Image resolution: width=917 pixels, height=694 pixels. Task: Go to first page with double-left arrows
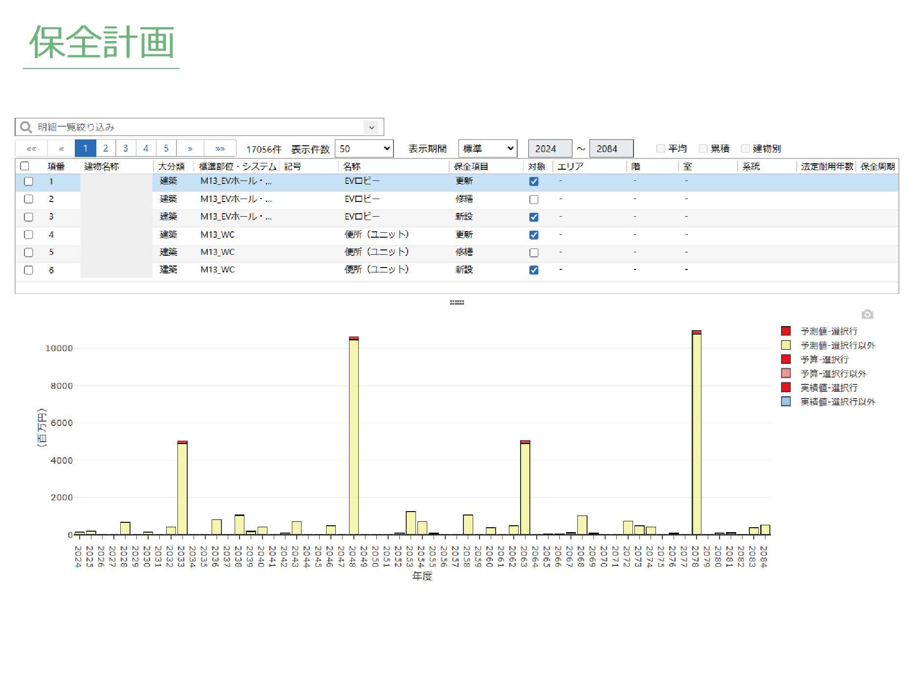tap(31, 149)
